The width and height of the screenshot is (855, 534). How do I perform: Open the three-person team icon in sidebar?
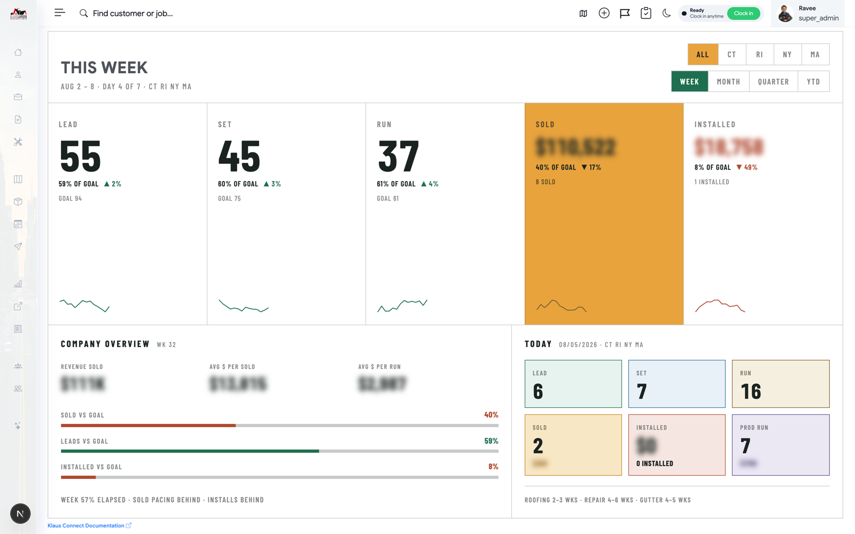(18, 366)
